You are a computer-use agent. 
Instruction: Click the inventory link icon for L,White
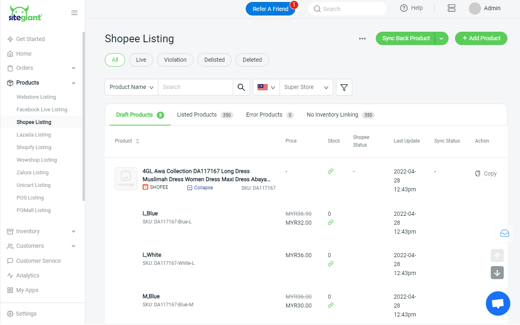coord(331,264)
